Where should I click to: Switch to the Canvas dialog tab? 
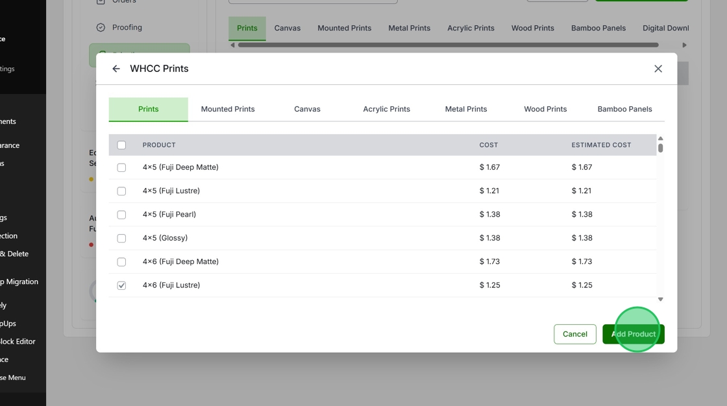(307, 110)
